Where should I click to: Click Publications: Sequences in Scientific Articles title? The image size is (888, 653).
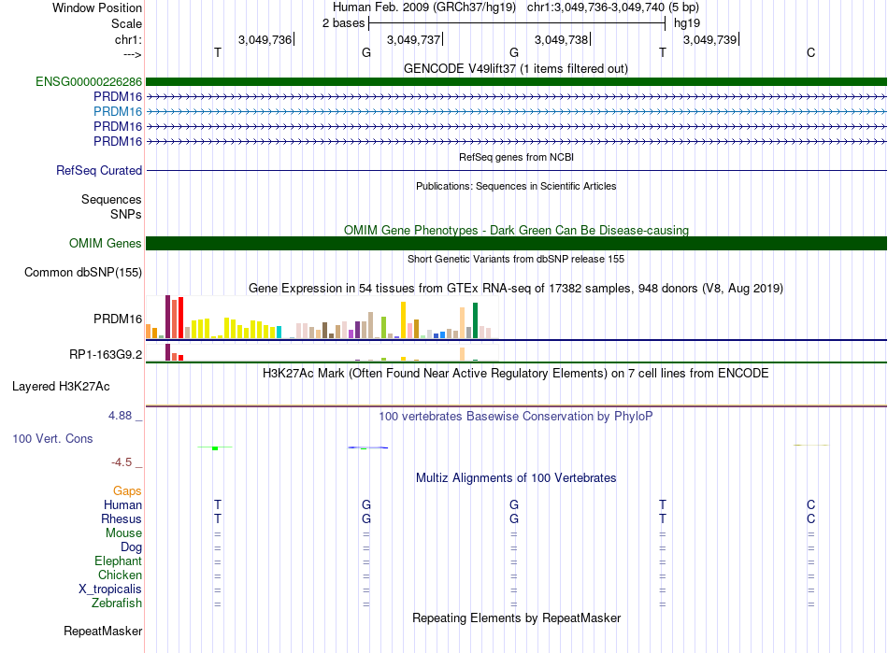point(516,186)
